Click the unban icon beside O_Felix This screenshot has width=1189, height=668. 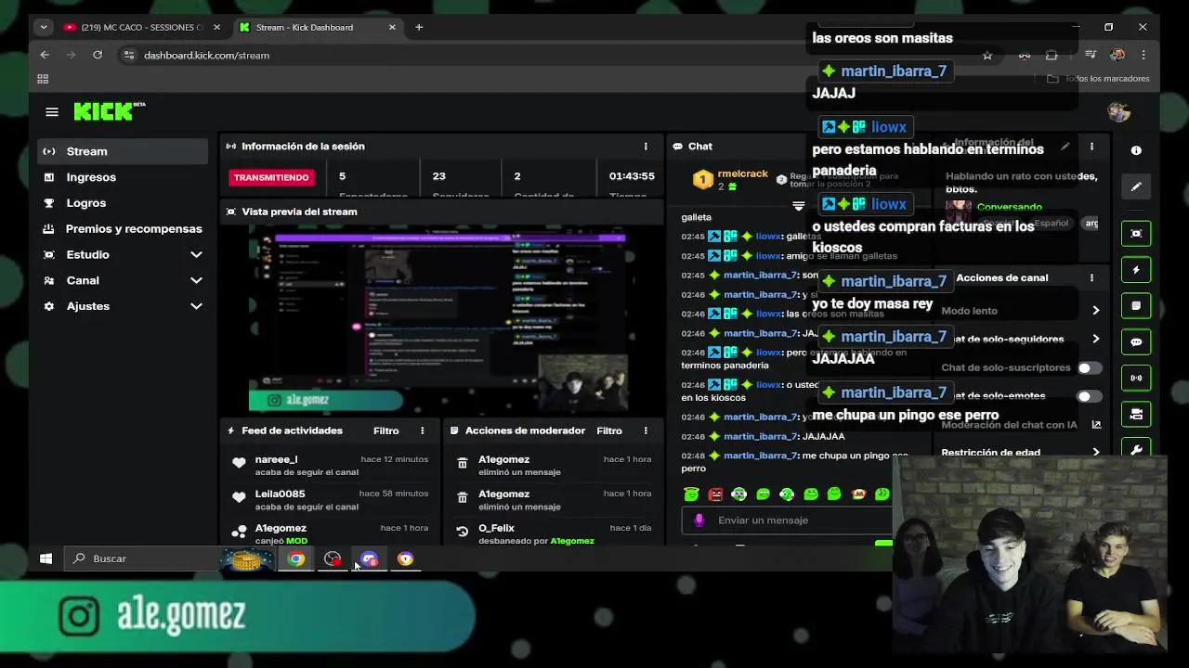[463, 532]
